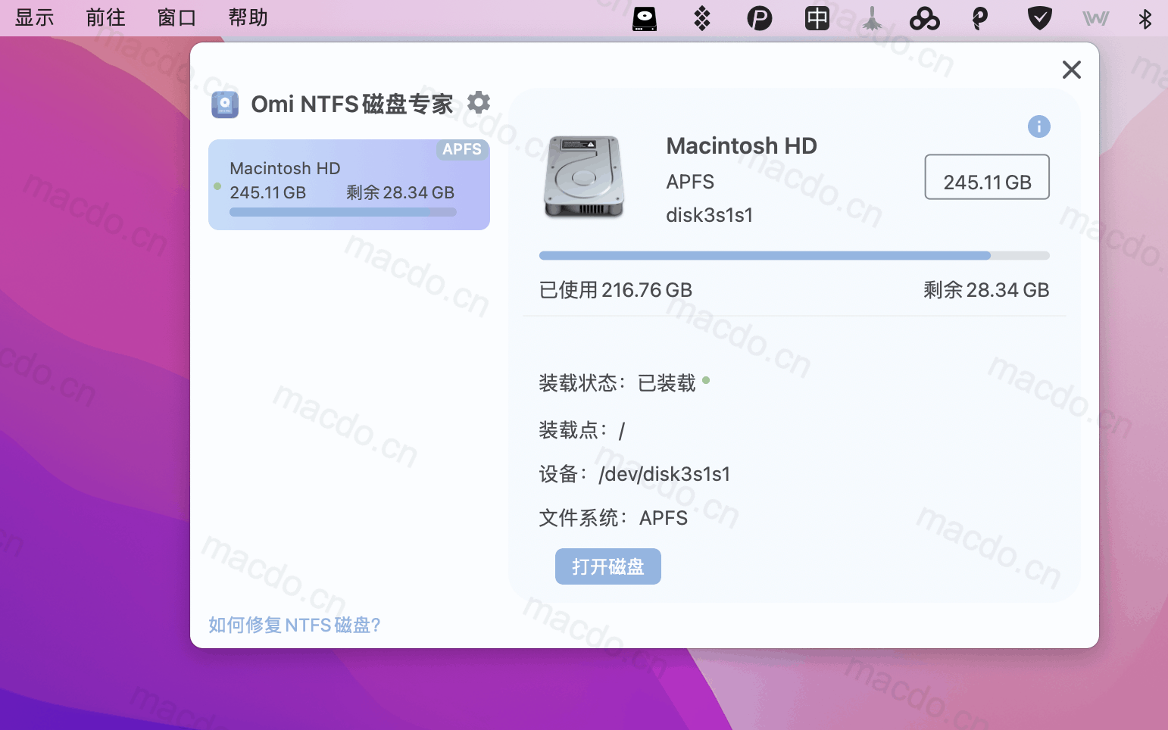
Task: Click the broom cleaner icon in the menu bar
Action: pos(872,18)
